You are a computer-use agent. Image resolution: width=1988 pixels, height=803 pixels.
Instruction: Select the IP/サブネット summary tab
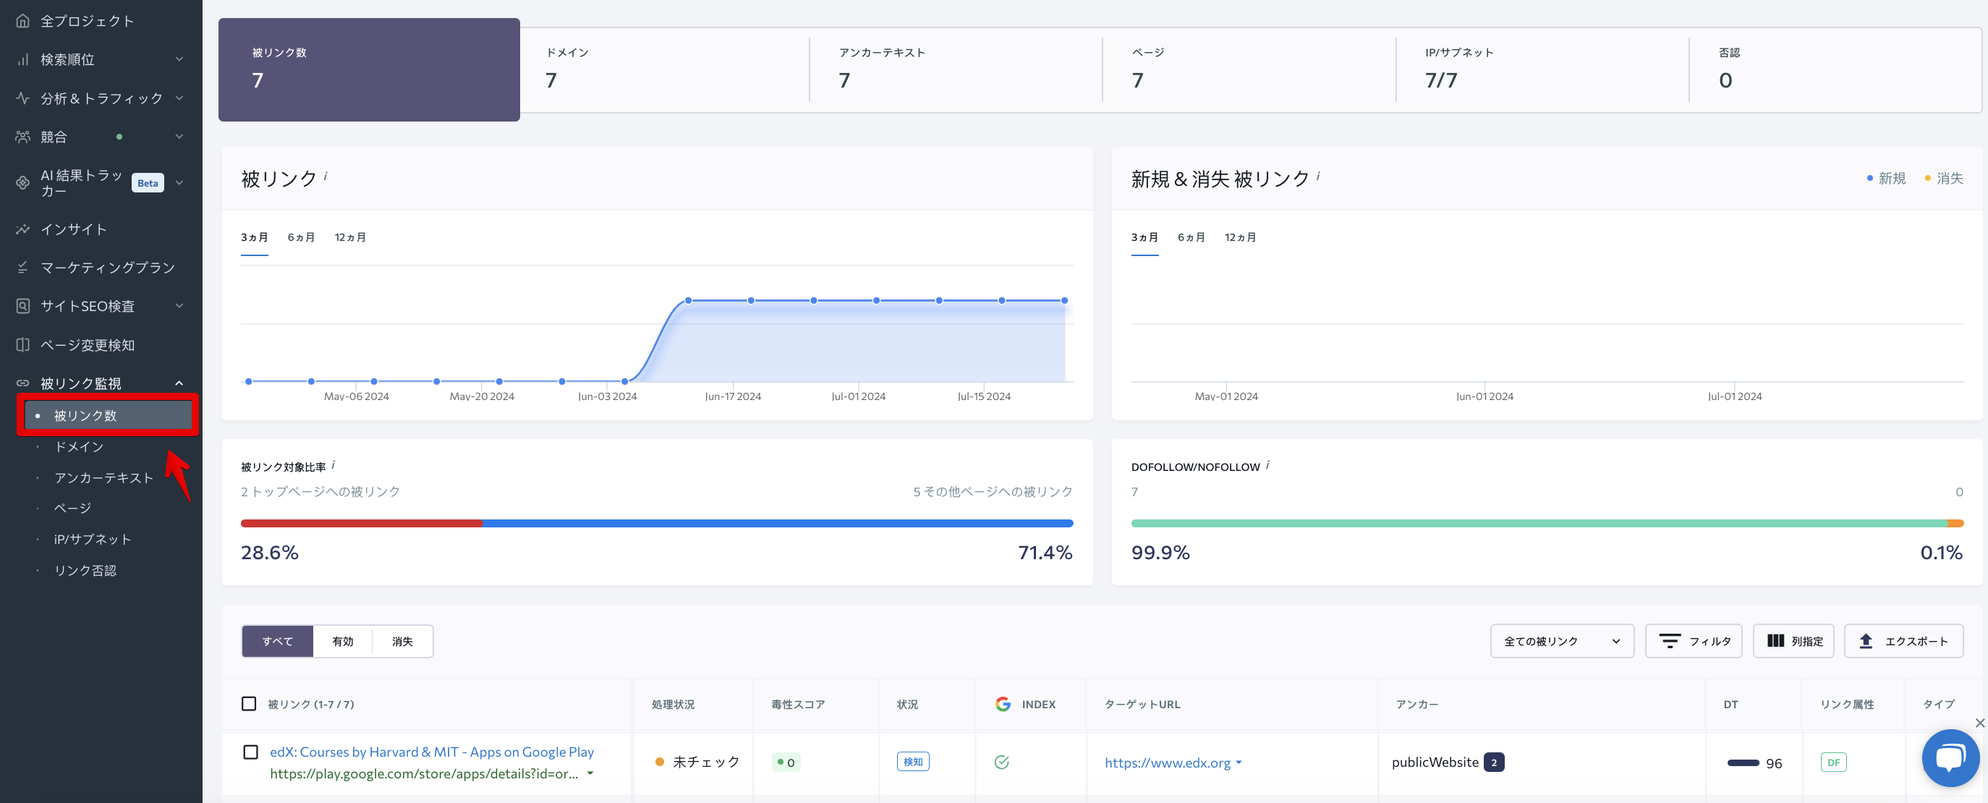tap(1542, 69)
